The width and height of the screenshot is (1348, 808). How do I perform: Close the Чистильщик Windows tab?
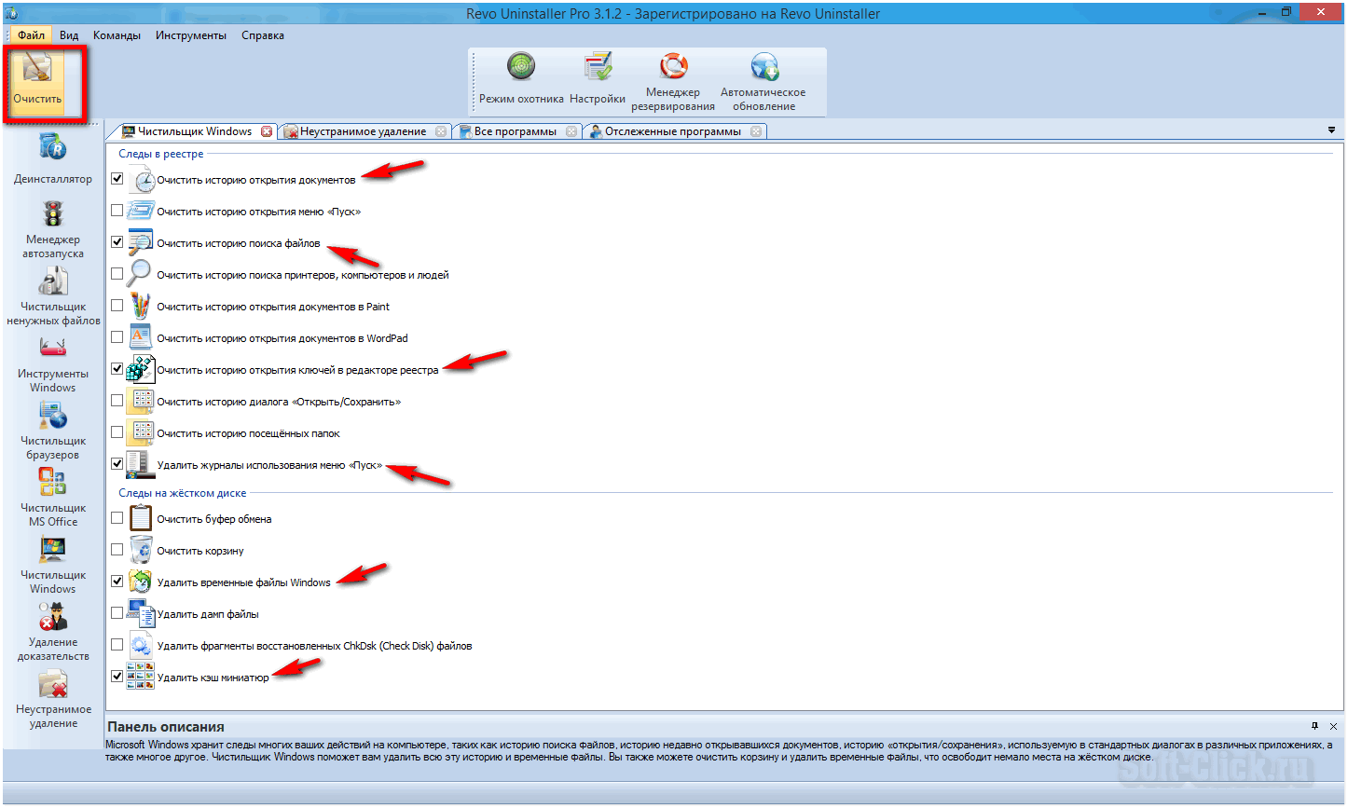[x=267, y=131]
